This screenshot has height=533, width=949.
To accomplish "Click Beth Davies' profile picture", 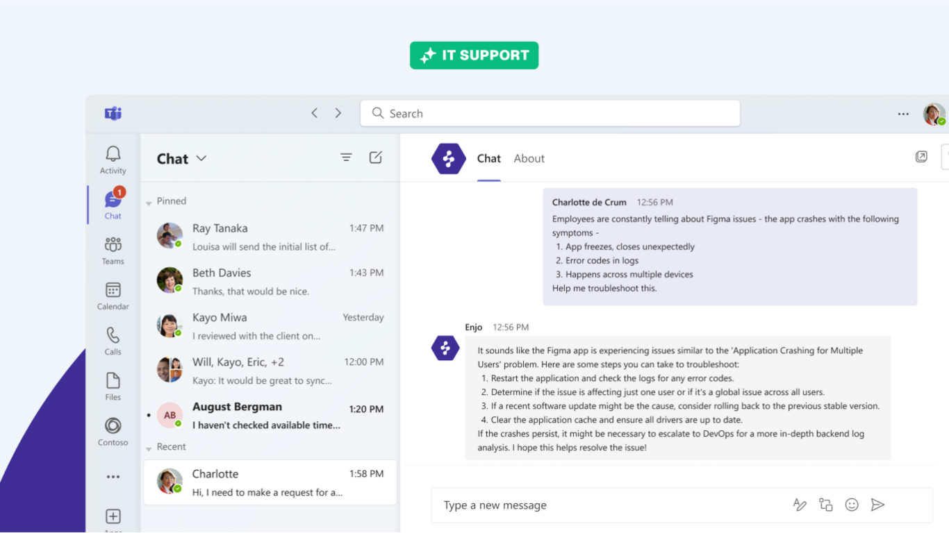I will pyautogui.click(x=170, y=280).
